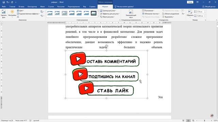Open Область выделения (Selection Pane)
Screen dimensions: 218x122
point(171,14)
